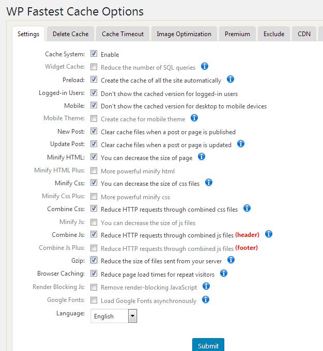The image size is (323, 351).
Task: Switch to the Delete Cache tab
Action: coord(70,34)
